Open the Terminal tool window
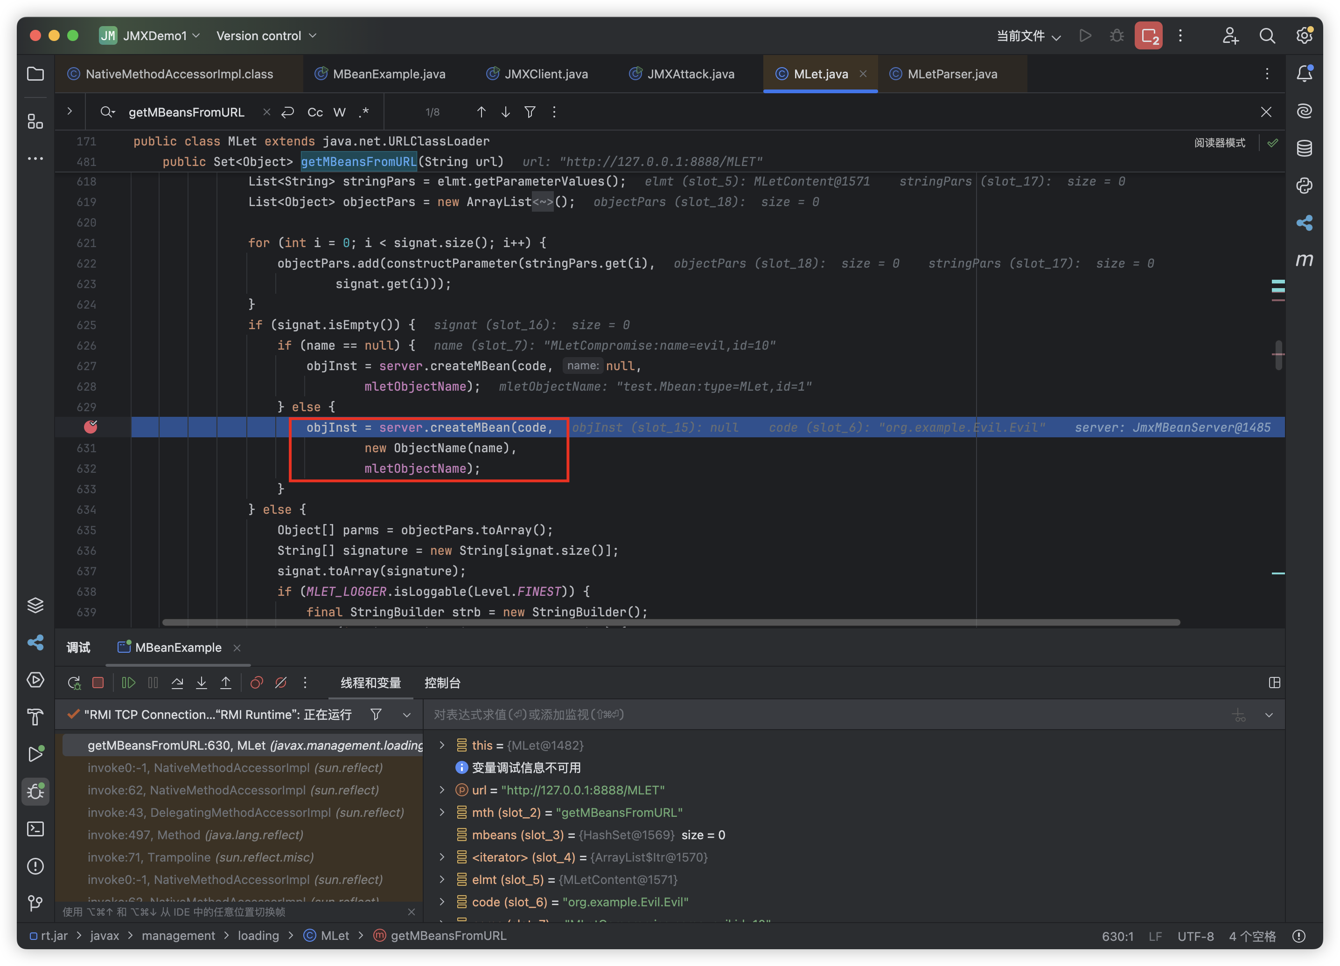Image resolution: width=1340 pixels, height=966 pixels. [35, 829]
